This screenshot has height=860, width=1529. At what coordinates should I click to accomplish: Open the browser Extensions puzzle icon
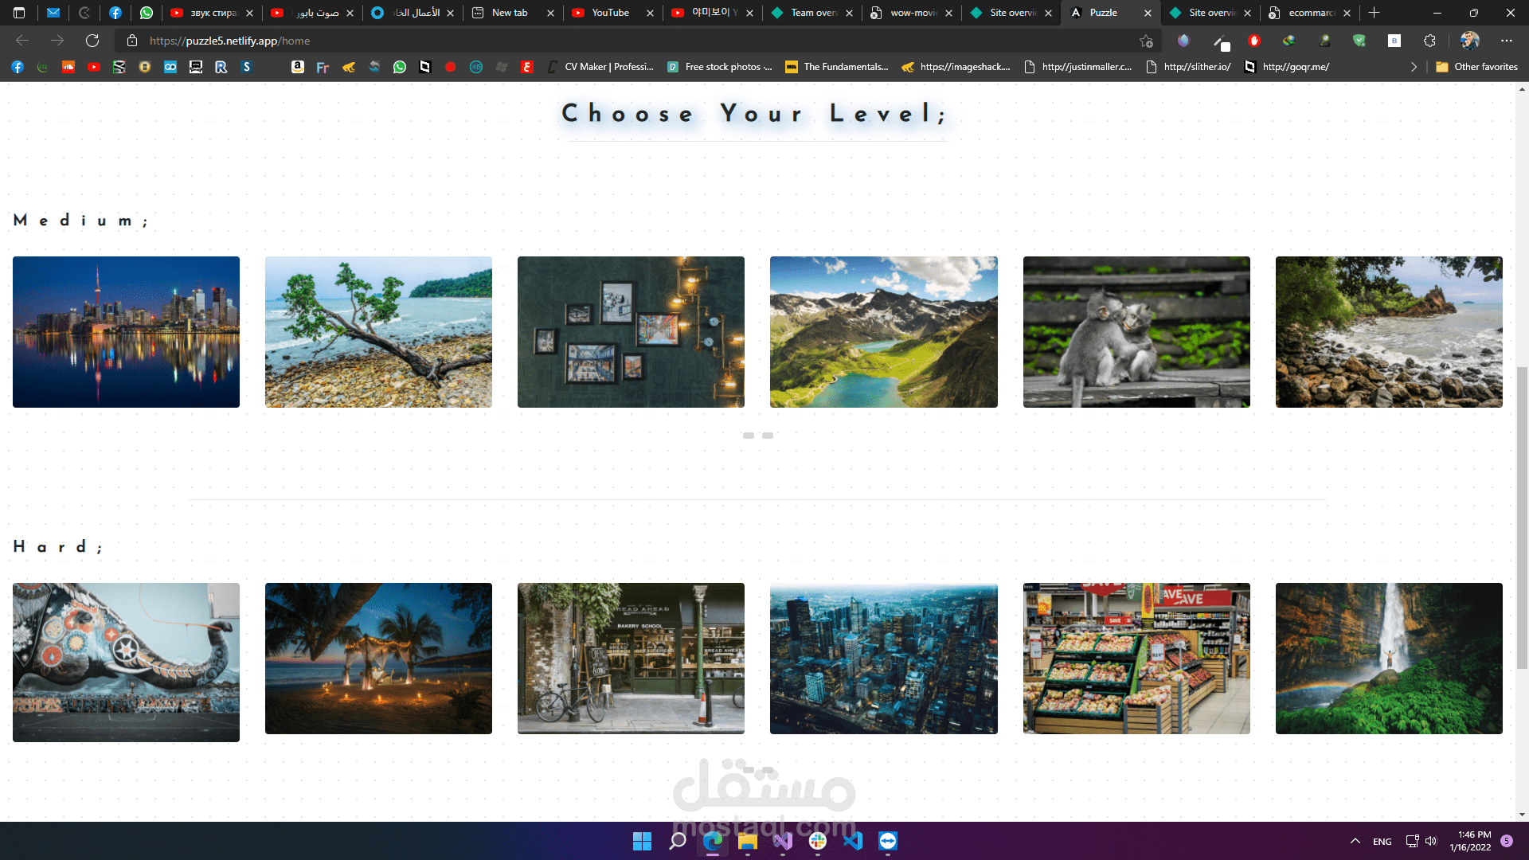(x=1429, y=41)
